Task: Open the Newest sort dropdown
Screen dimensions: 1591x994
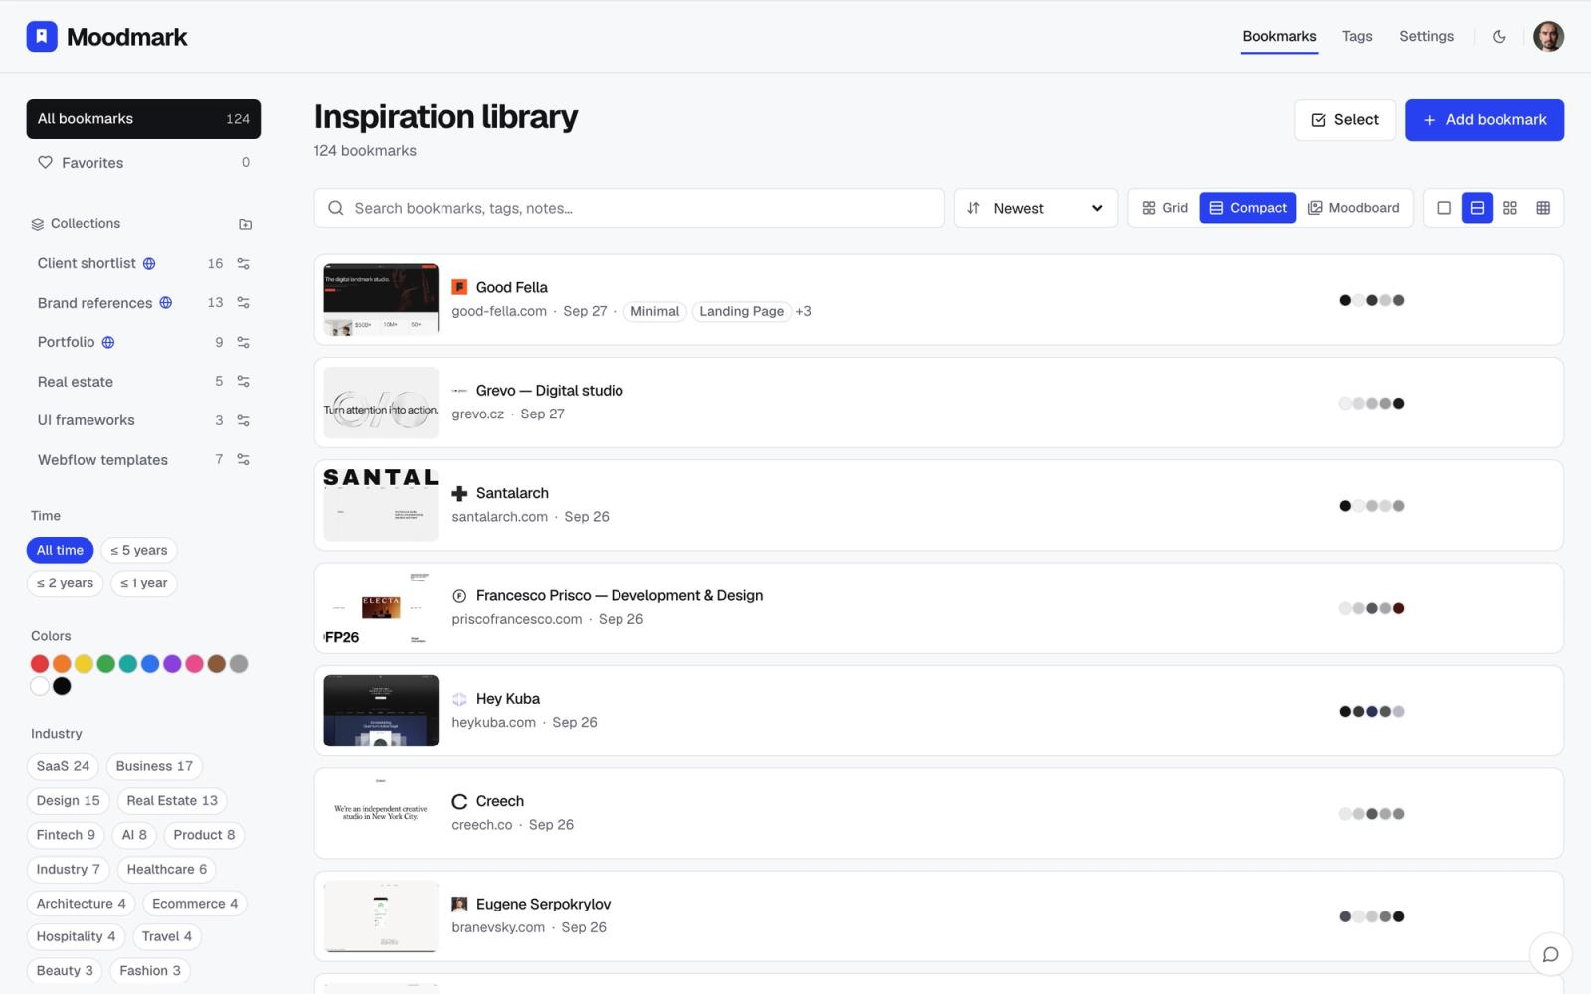Action: (1035, 208)
